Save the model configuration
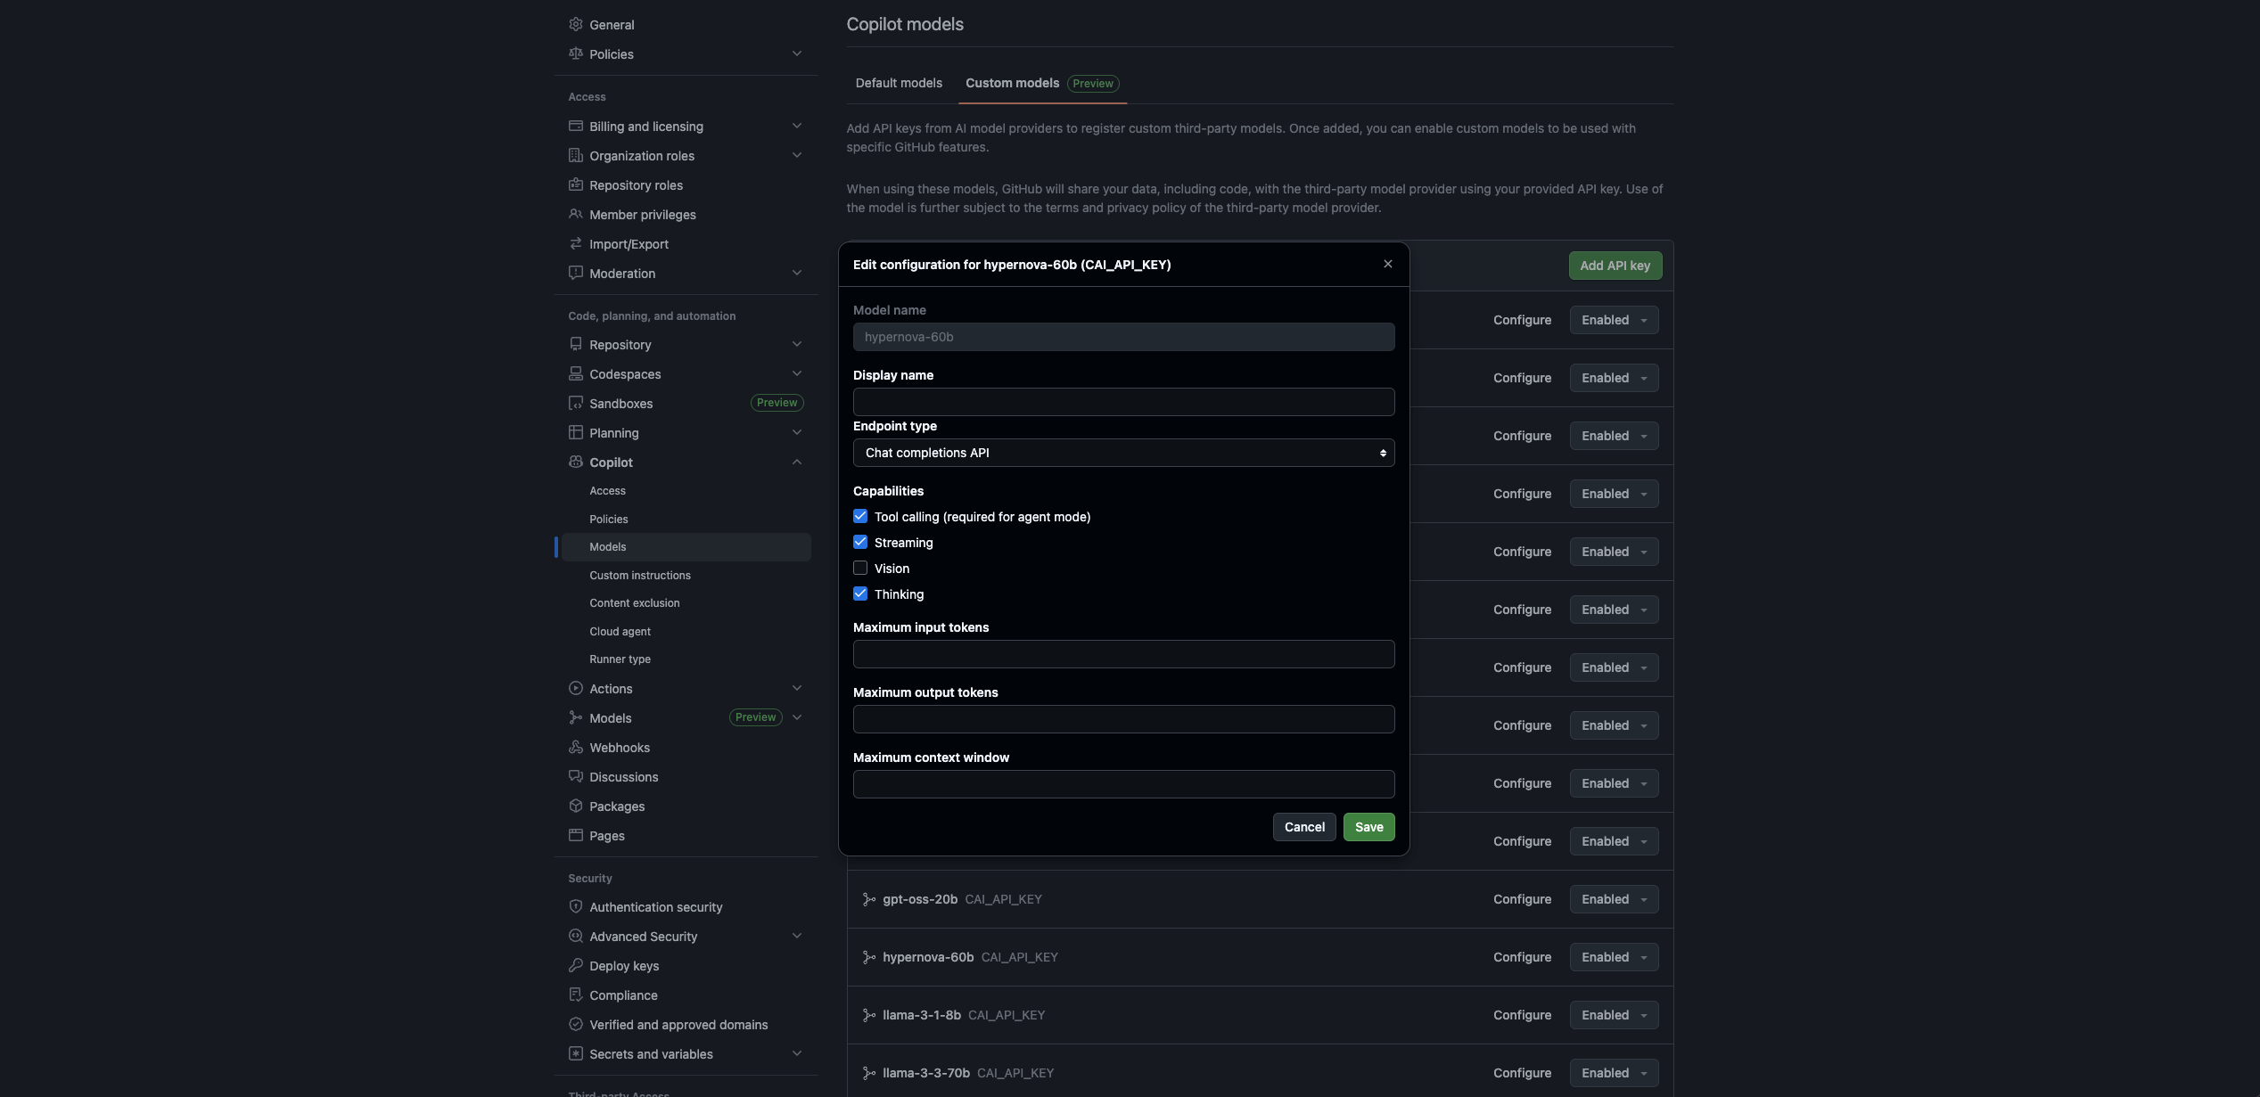Viewport: 2260px width, 1097px height. point(1368,827)
